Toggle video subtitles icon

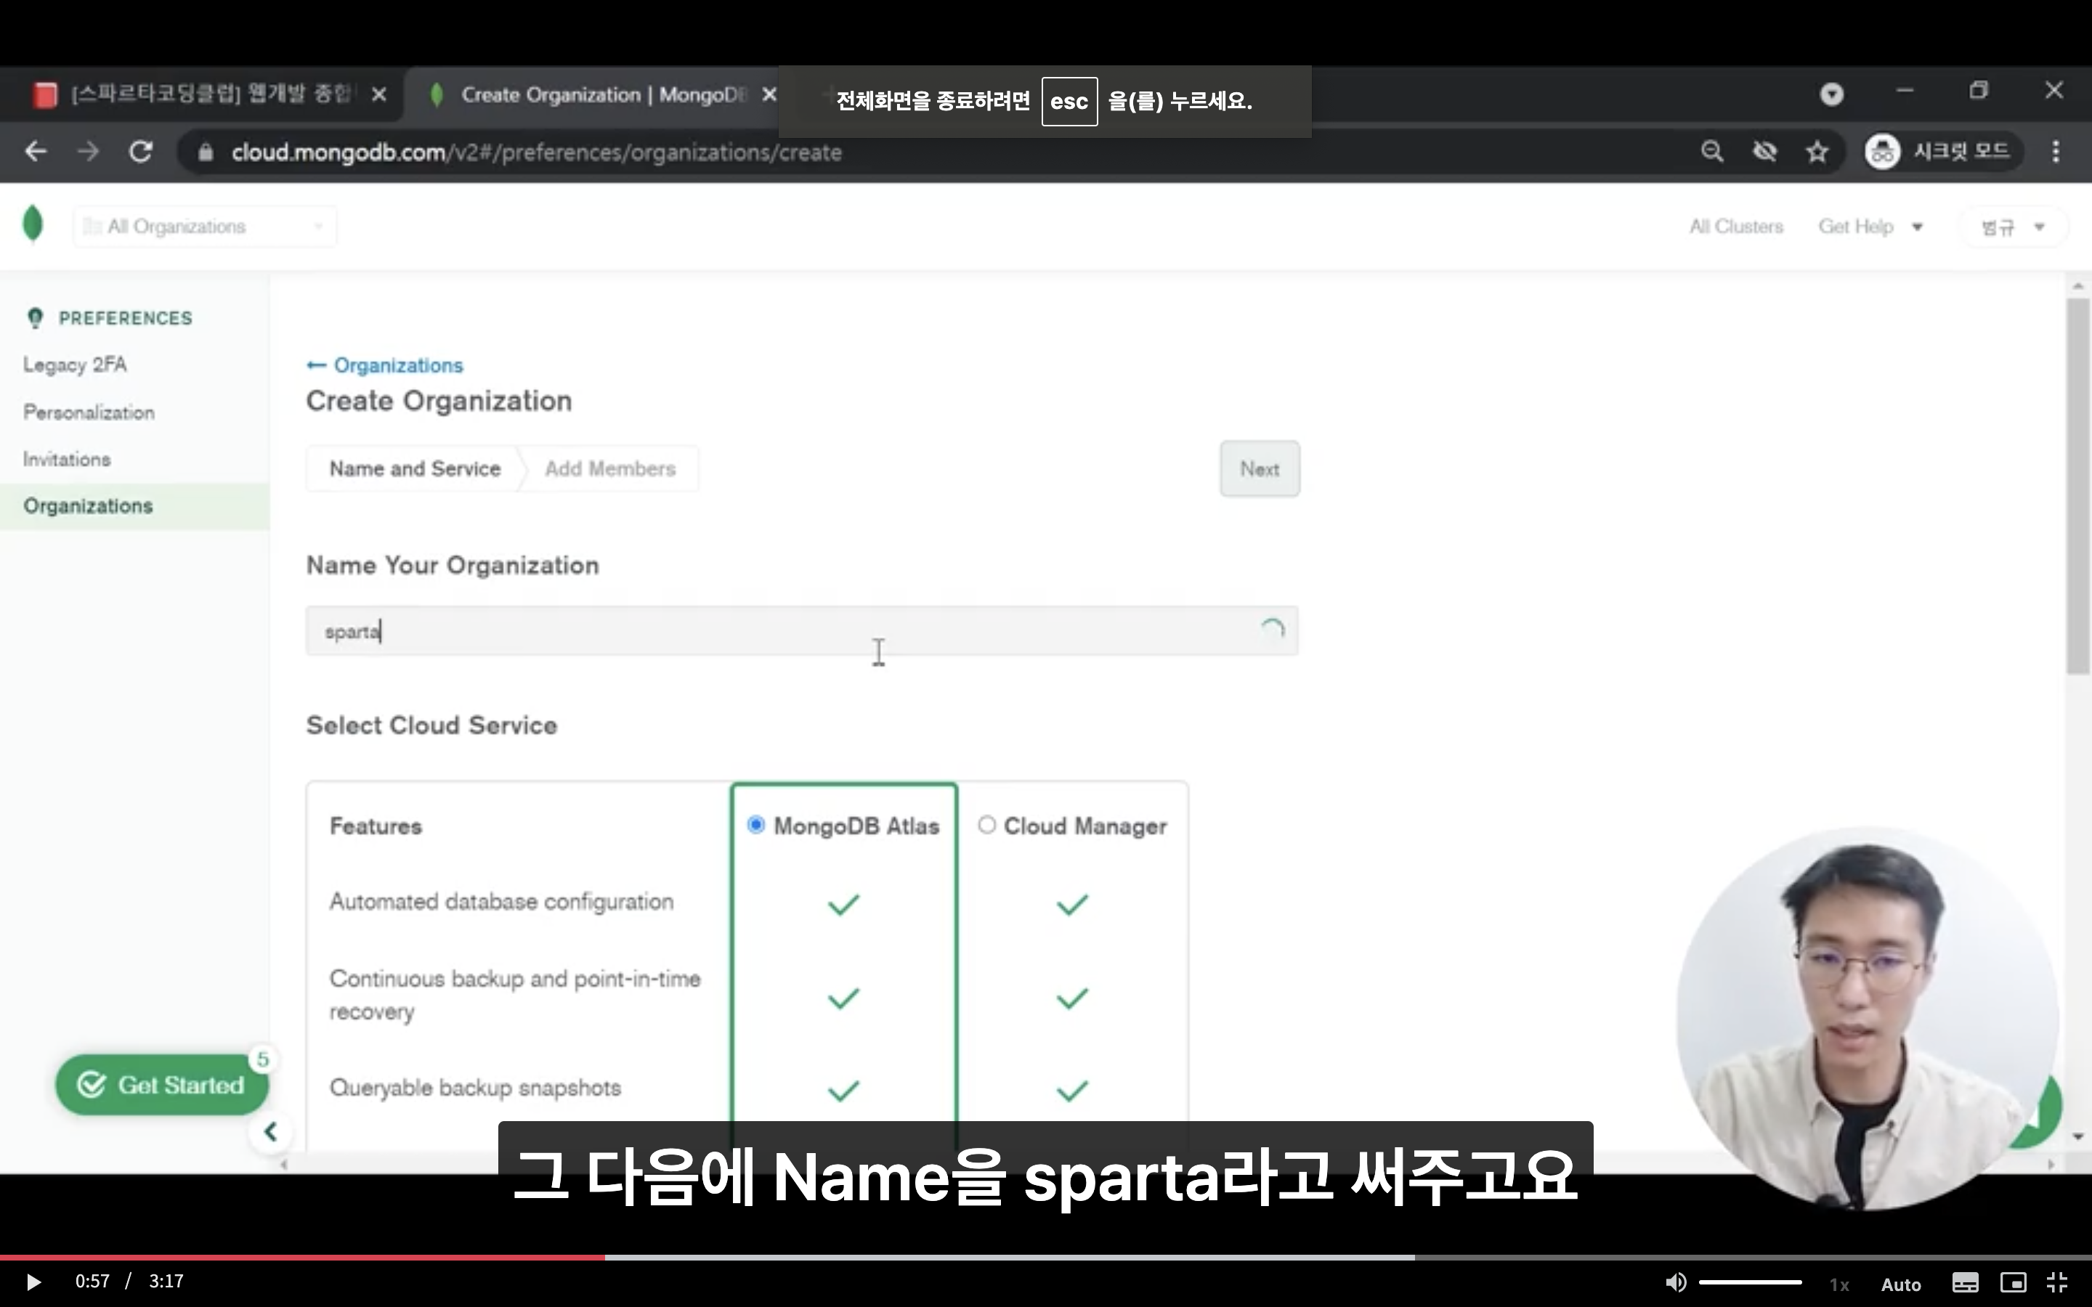pos(1965,1283)
